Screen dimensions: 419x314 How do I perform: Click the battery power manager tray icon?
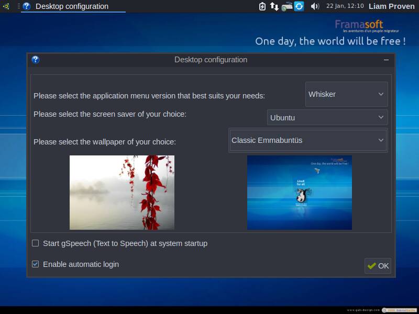click(263, 6)
